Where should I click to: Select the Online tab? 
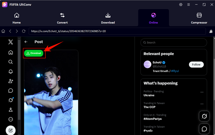coord(153,18)
